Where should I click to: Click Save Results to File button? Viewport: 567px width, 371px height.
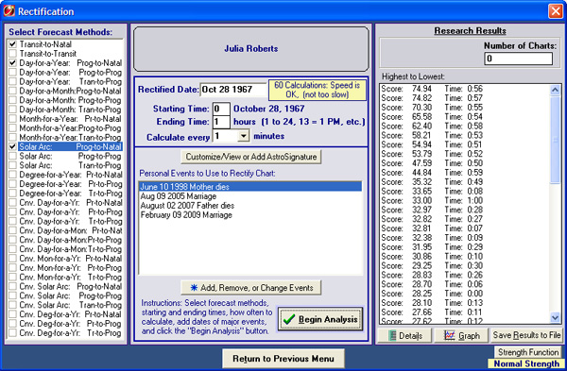click(x=526, y=335)
